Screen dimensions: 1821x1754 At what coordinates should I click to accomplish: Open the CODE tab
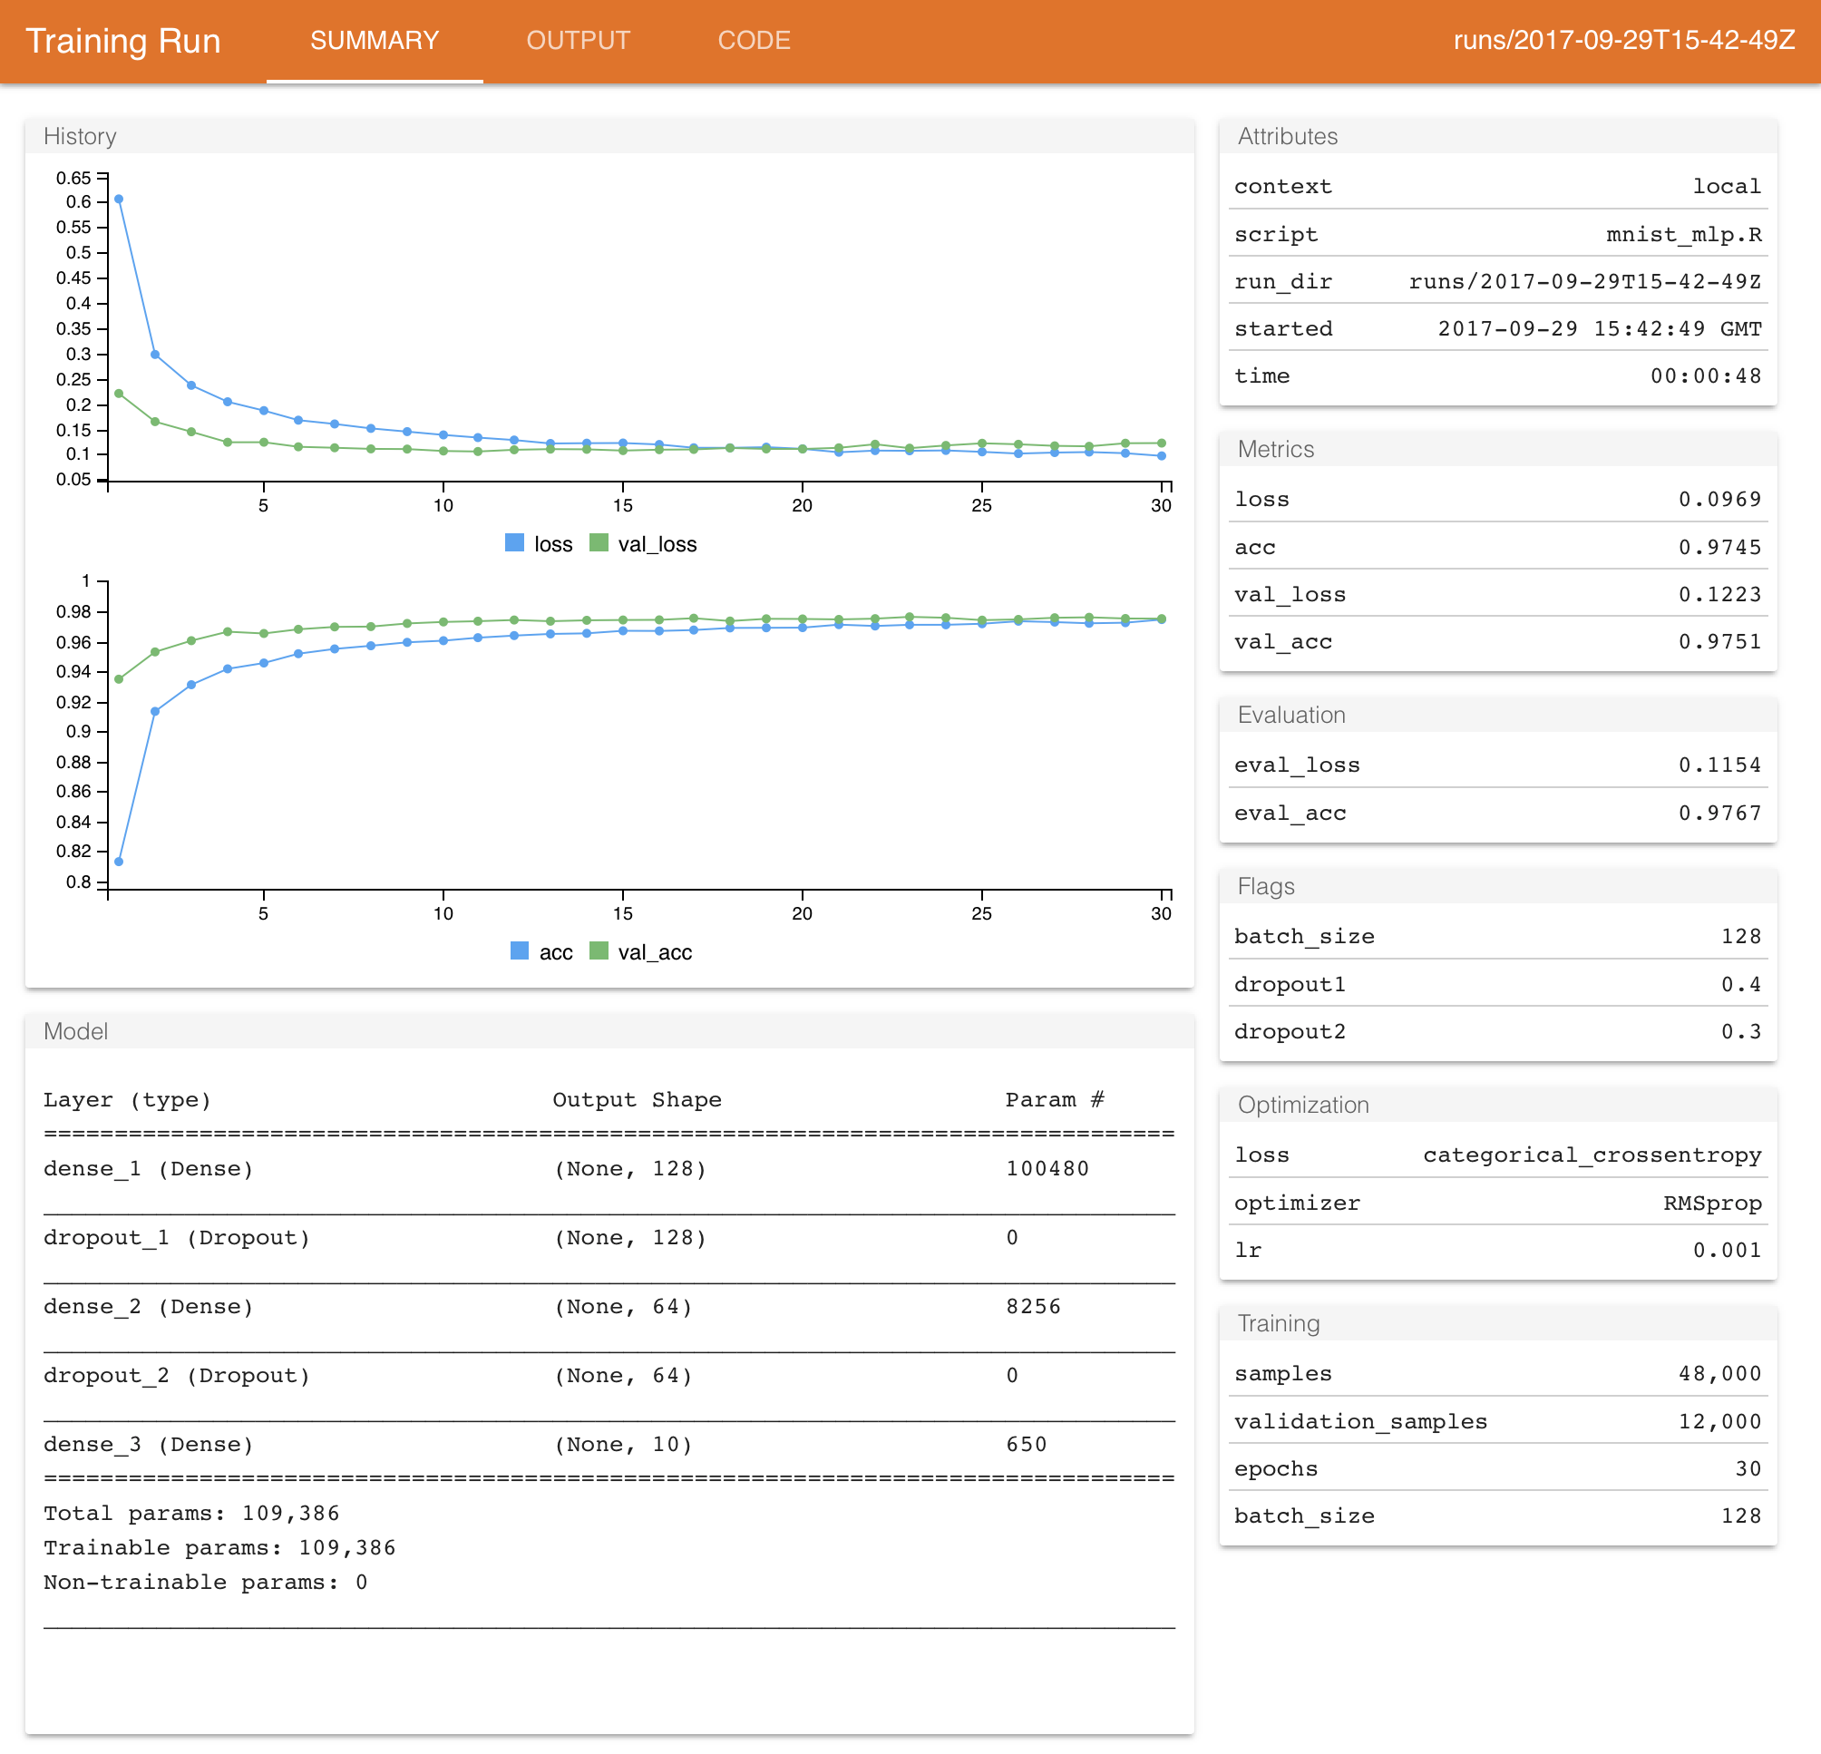point(754,41)
